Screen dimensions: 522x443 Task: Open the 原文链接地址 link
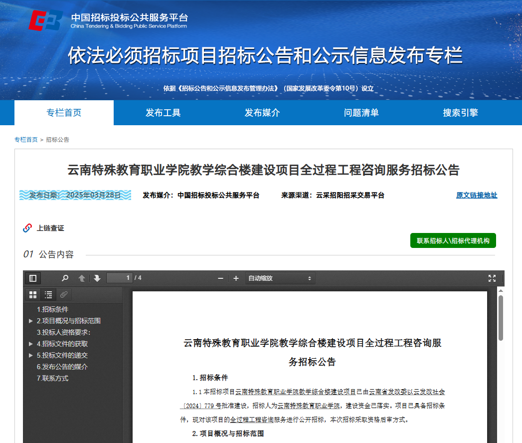477,195
